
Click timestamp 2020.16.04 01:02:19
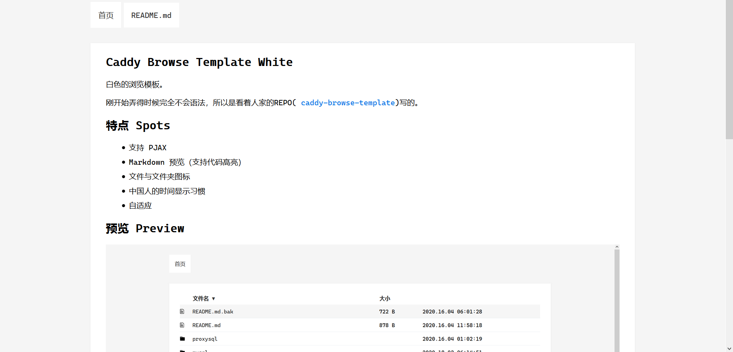[x=452, y=339]
